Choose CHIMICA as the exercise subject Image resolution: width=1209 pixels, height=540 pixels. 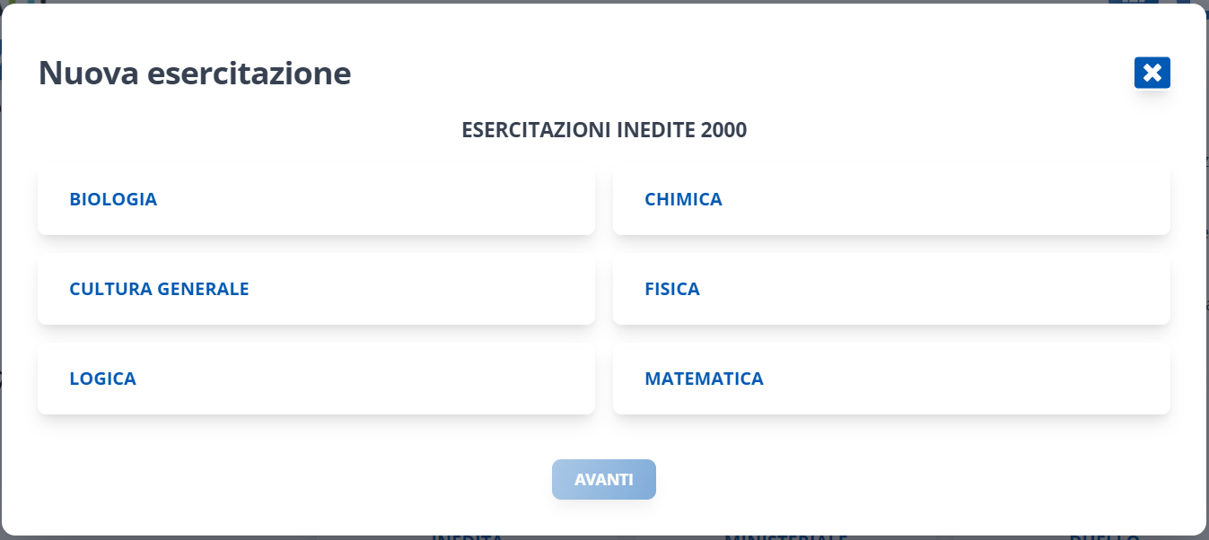coord(891,199)
